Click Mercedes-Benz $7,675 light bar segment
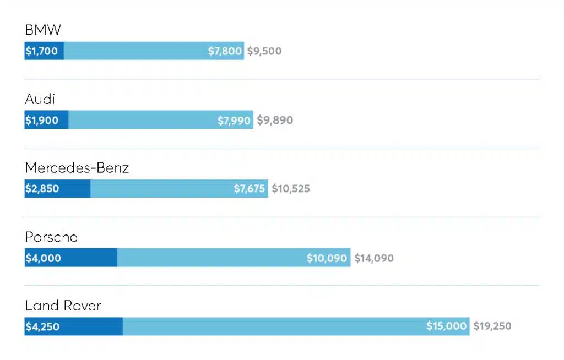564x360 pixels. pyautogui.click(x=179, y=188)
